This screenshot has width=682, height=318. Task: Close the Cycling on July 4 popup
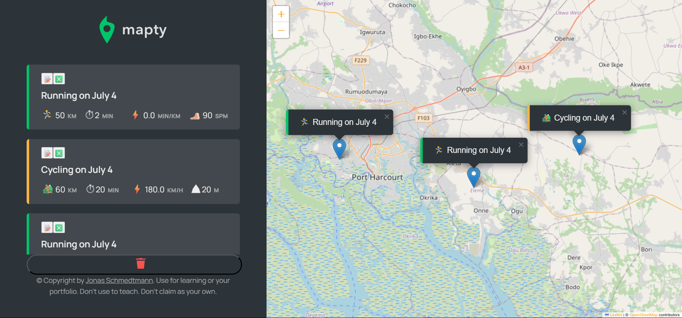[624, 112]
